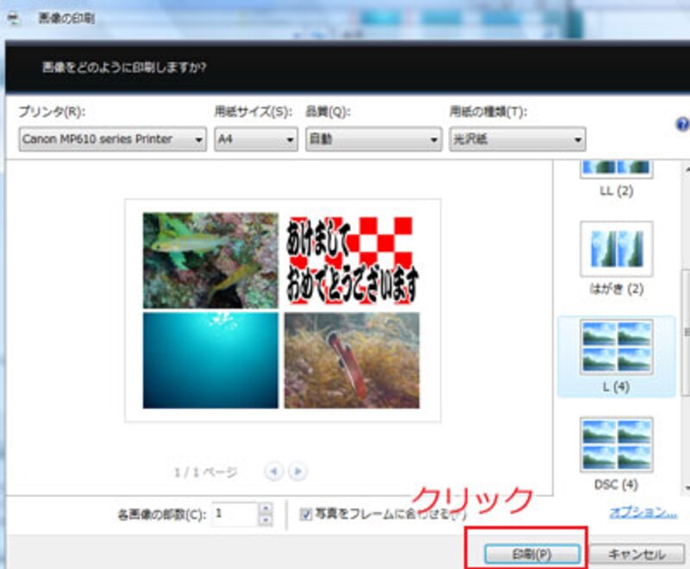This screenshot has width=690, height=569.
Task: Click the キャンセル button
Action: (x=637, y=553)
